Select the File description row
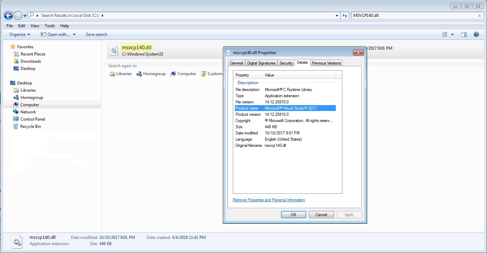487x253 pixels. coord(285,90)
